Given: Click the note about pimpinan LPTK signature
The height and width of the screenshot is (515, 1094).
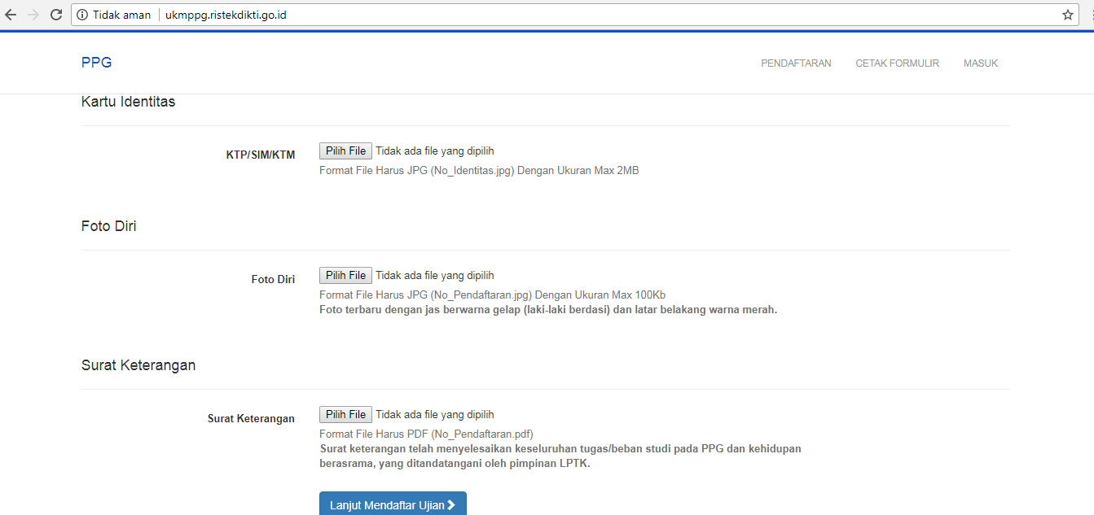Looking at the screenshot, I should point(560,456).
